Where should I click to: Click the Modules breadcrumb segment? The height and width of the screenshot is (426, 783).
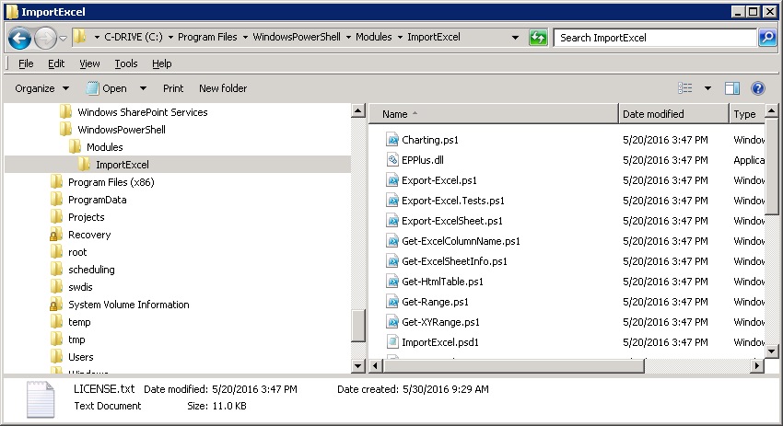click(373, 37)
